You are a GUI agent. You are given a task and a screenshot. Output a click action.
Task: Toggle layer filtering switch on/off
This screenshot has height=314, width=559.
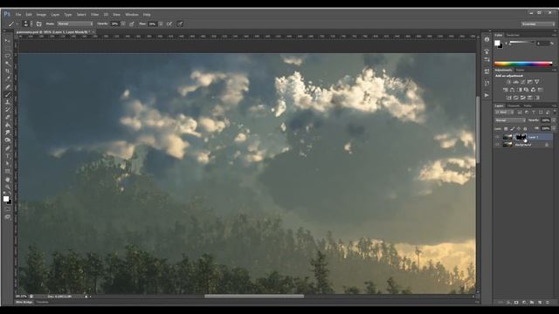[x=555, y=113]
